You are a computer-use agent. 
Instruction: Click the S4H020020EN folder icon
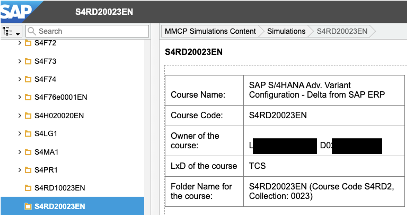tap(28, 116)
